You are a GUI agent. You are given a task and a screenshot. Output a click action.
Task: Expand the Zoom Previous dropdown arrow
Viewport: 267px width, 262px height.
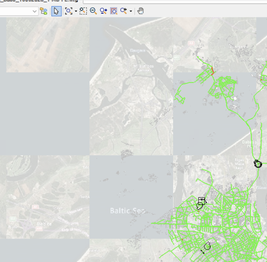pyautogui.click(x=131, y=11)
